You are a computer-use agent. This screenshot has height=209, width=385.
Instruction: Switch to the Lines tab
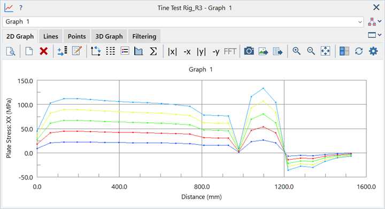click(51, 36)
